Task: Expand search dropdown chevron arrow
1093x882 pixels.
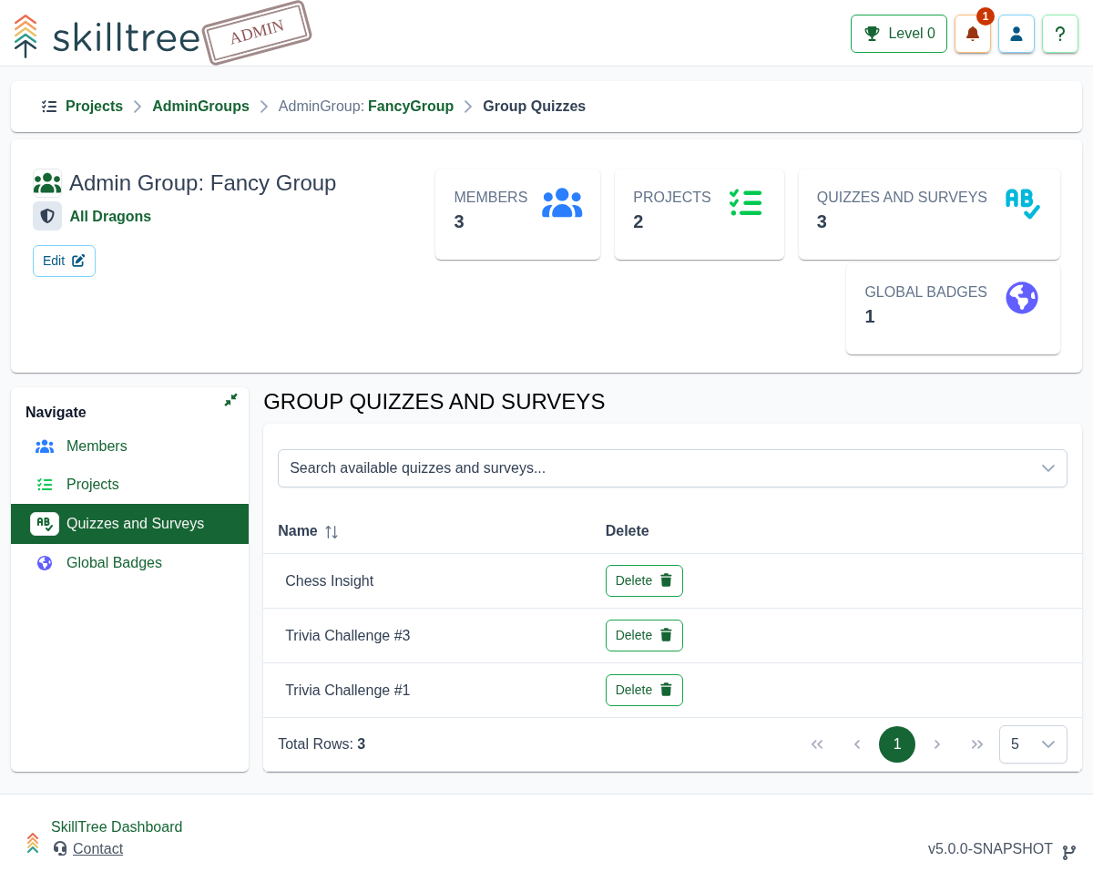Action: coord(1048,468)
